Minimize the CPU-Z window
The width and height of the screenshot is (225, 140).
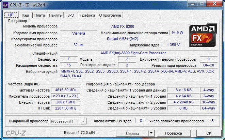click(x=193, y=4)
